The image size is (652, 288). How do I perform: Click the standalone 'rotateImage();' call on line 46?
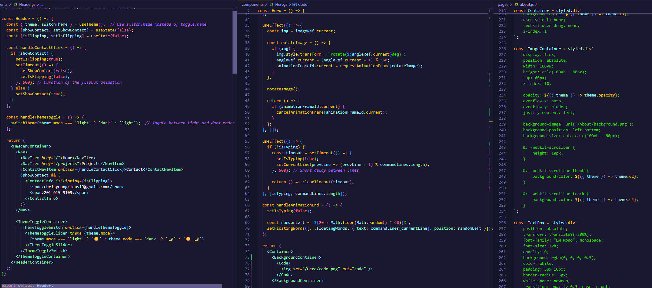tap(283, 89)
